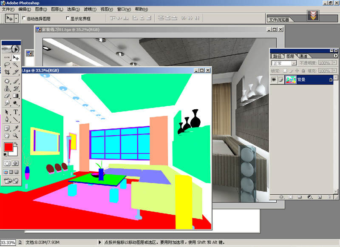Viewport: 340px width, 247px height.
Task: Click the zoom percentage field 33.33%
Action: pos(8,242)
